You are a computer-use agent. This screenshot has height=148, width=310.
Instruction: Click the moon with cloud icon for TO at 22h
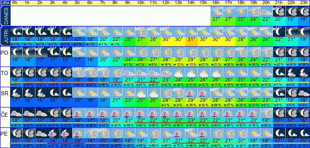point(291,72)
